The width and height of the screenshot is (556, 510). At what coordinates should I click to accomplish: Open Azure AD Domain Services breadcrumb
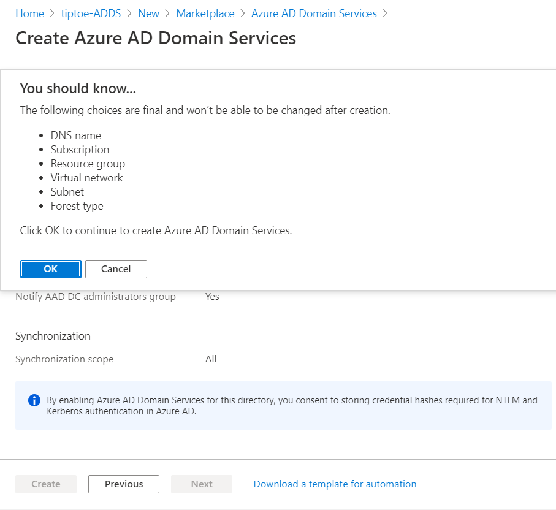[x=314, y=13]
